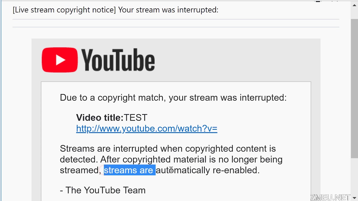Click the scrollbar down arrow
This screenshot has height=201, width=358.
coord(354,198)
